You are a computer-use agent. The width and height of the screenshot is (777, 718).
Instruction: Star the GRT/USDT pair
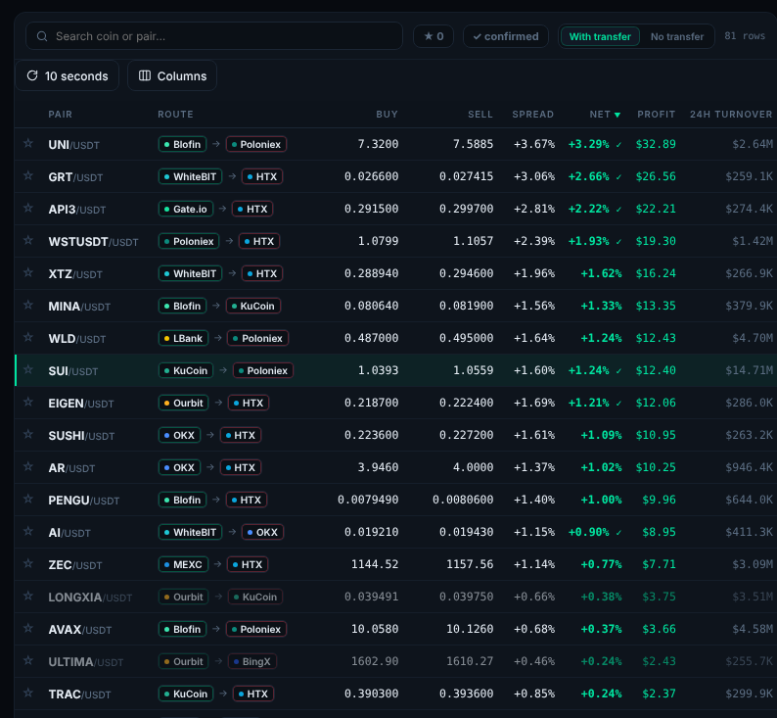28,175
